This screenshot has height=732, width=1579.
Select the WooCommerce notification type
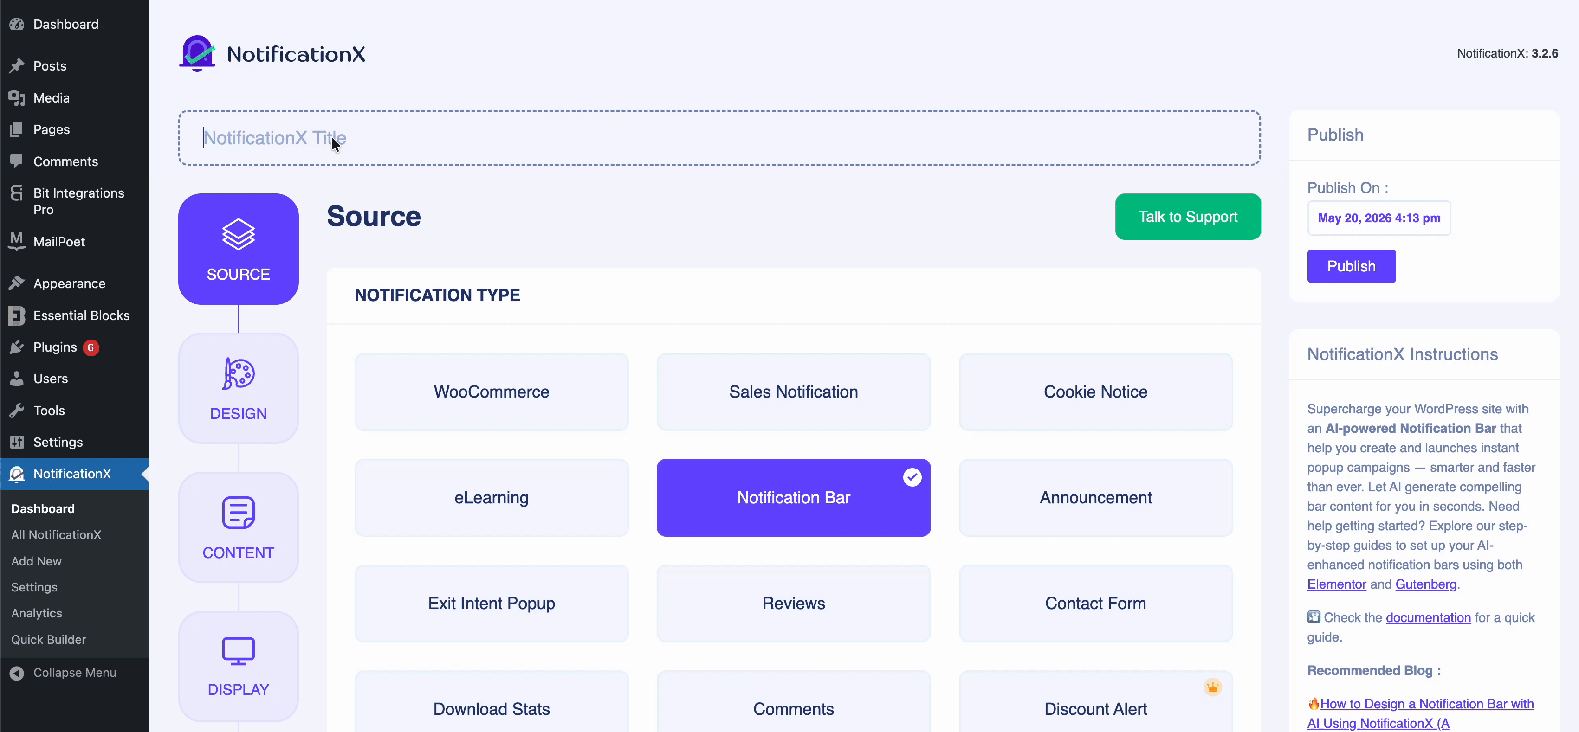click(492, 392)
